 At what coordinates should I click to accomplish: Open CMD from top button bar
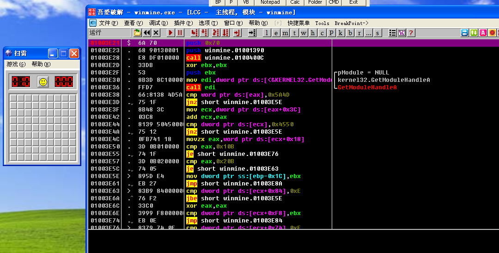point(334,2)
